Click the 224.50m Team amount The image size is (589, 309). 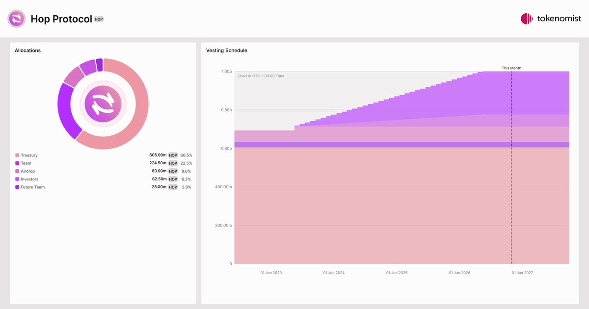coord(158,163)
